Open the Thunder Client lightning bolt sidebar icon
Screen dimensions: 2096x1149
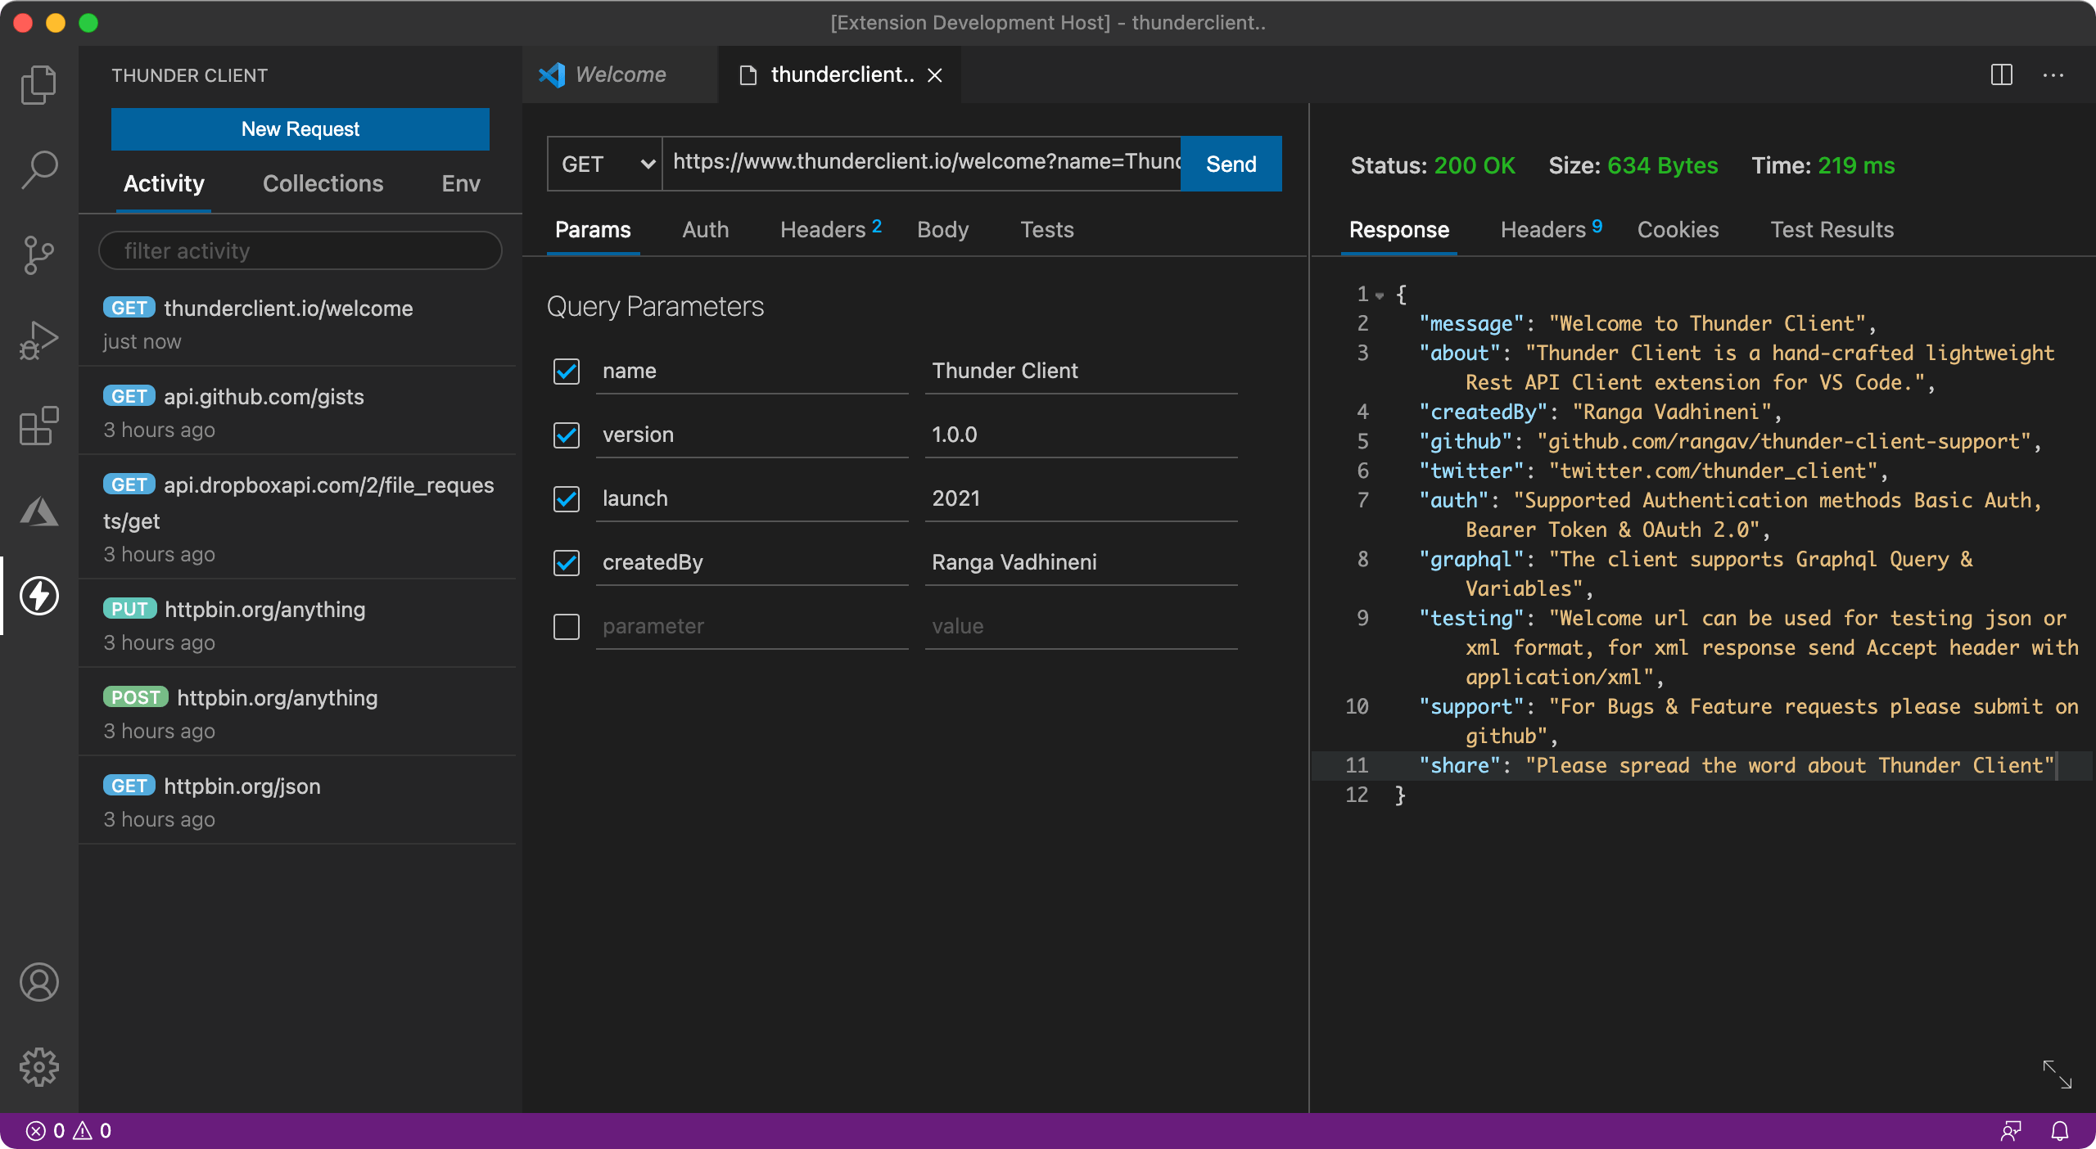click(38, 597)
